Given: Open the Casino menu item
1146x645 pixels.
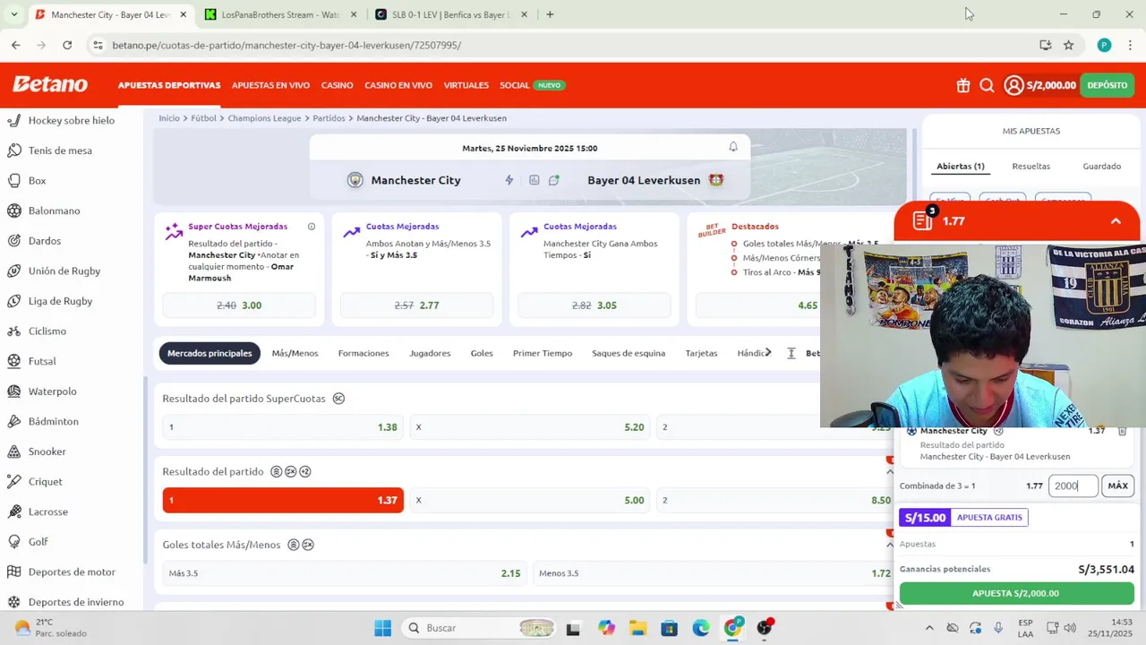Looking at the screenshot, I should point(338,85).
